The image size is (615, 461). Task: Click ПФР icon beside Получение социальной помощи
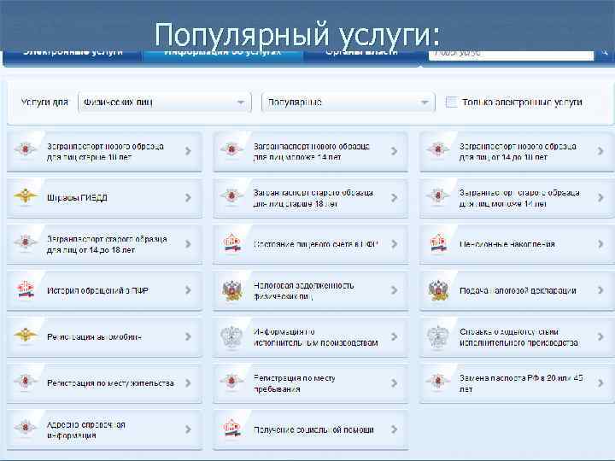(x=231, y=429)
